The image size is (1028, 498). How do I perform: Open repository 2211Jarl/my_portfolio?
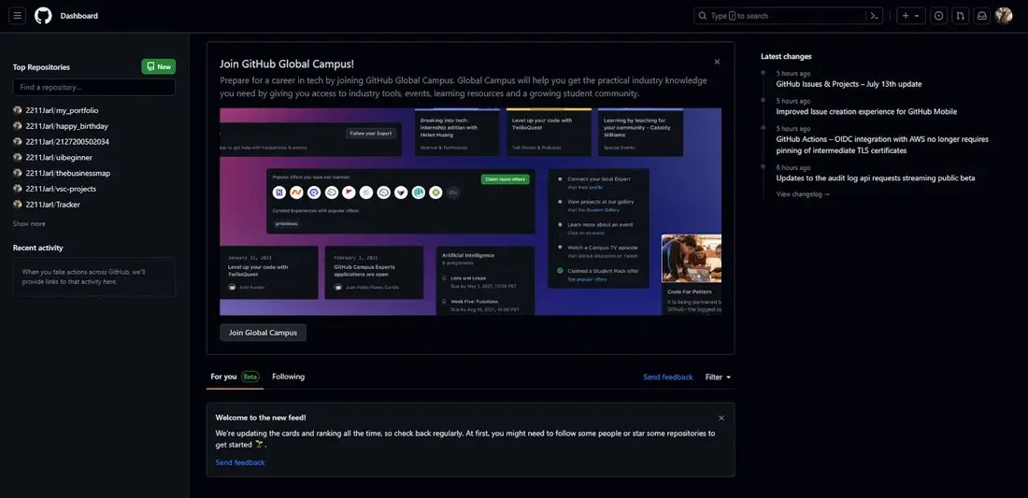[x=62, y=111]
